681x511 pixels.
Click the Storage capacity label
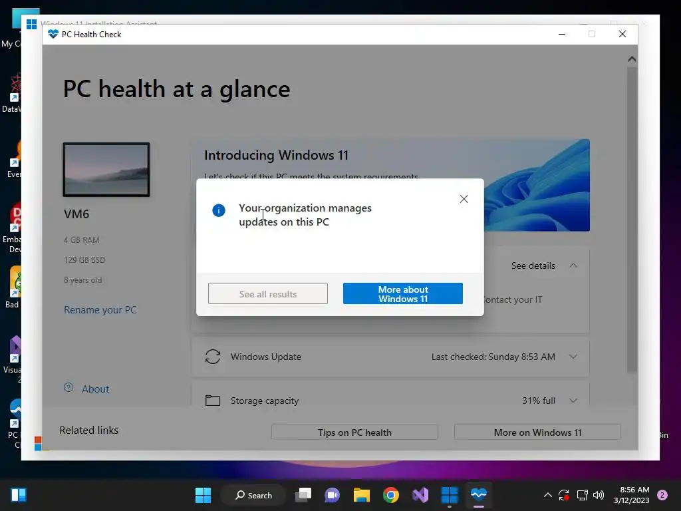265,400
